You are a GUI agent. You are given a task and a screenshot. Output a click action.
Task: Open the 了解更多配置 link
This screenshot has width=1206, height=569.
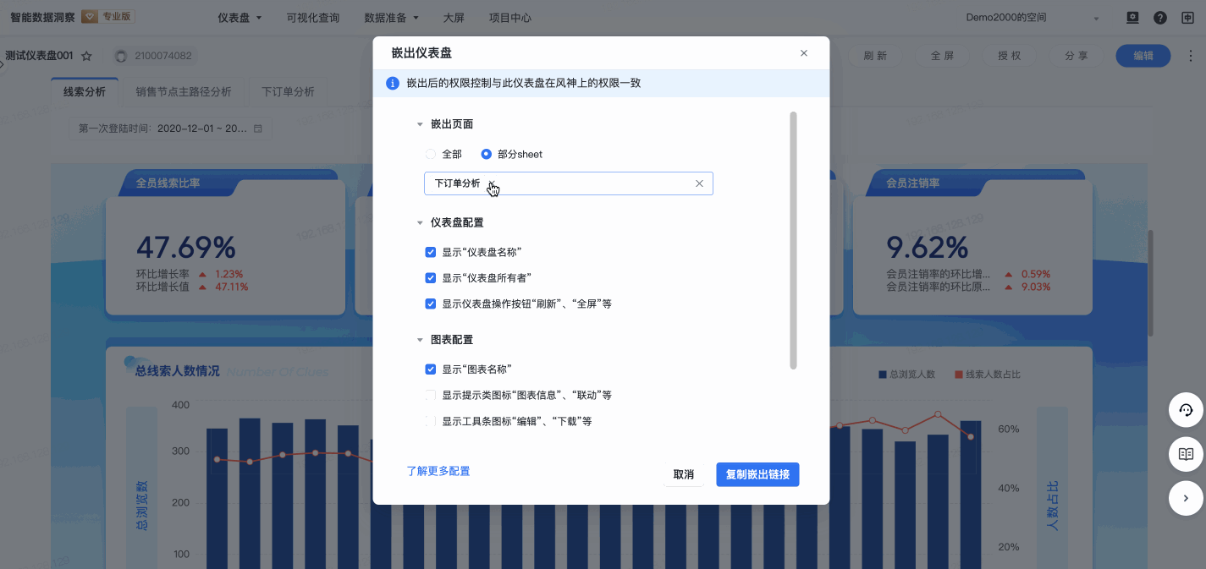pyautogui.click(x=438, y=471)
